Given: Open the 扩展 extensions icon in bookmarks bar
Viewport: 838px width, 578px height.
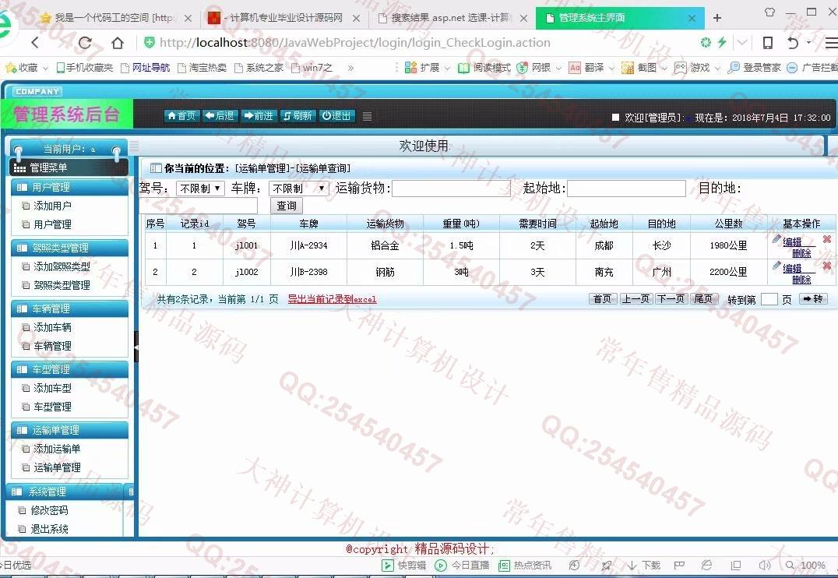Looking at the screenshot, I should (410, 67).
